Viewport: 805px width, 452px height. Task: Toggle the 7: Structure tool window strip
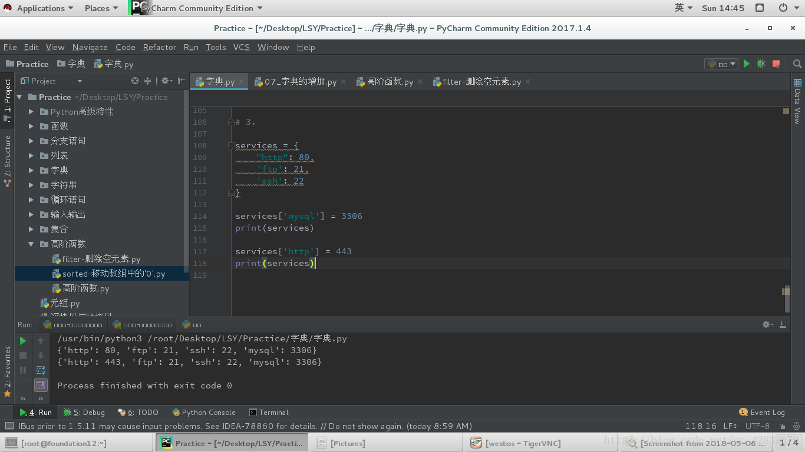coord(7,161)
